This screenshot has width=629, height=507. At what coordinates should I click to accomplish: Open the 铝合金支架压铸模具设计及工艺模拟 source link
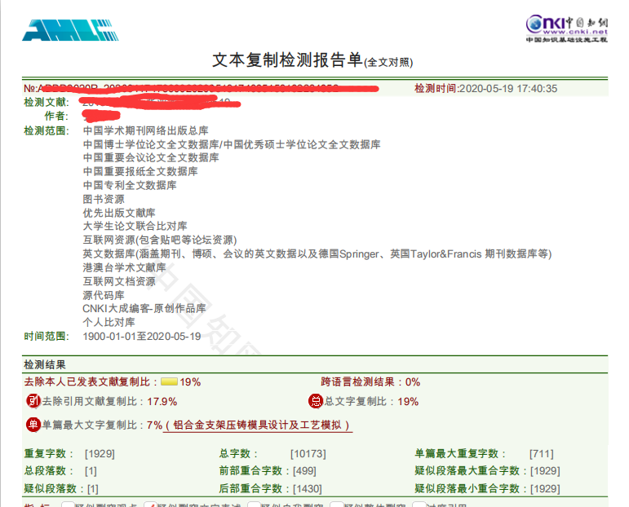[258, 425]
